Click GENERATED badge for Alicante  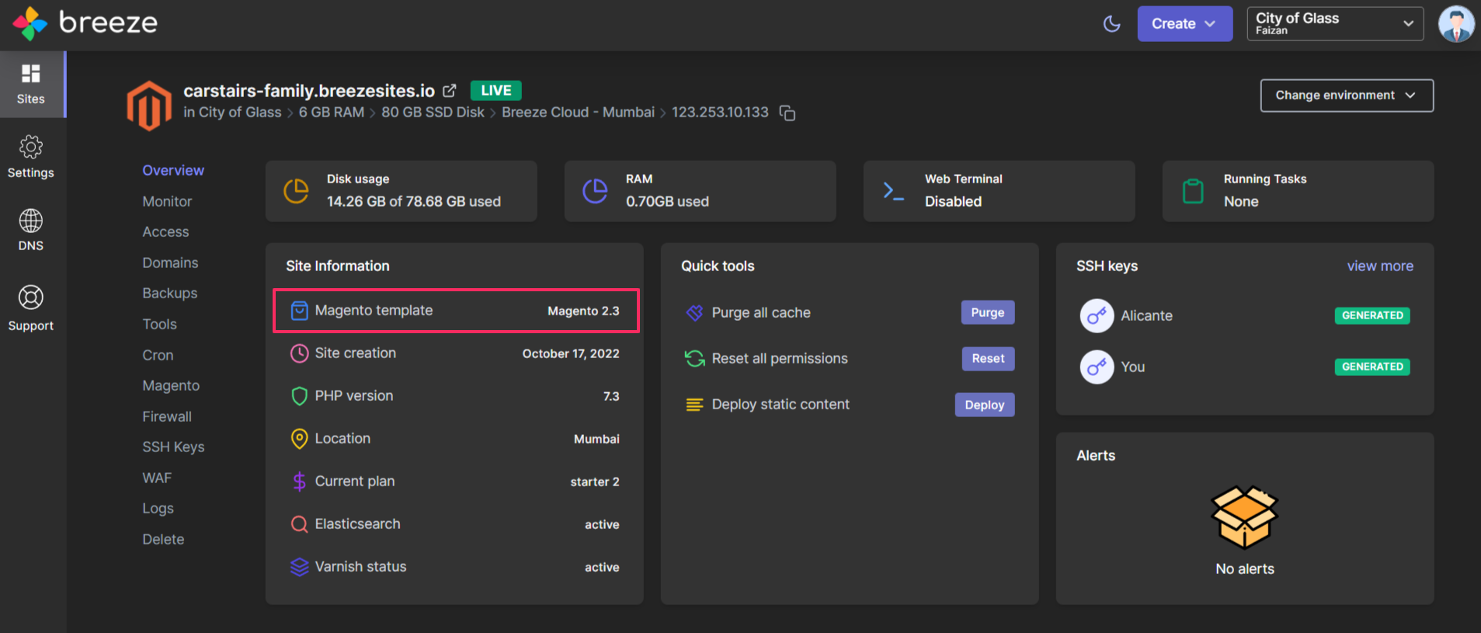pyautogui.click(x=1372, y=315)
